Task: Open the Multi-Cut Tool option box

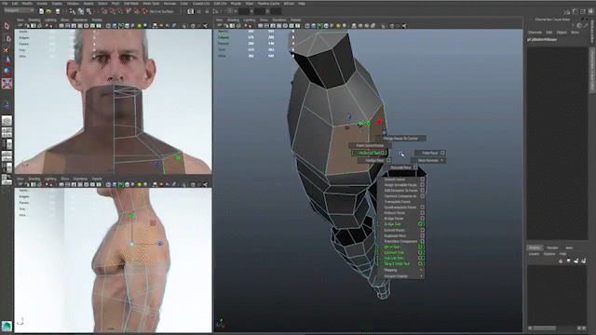Action: click(x=383, y=153)
